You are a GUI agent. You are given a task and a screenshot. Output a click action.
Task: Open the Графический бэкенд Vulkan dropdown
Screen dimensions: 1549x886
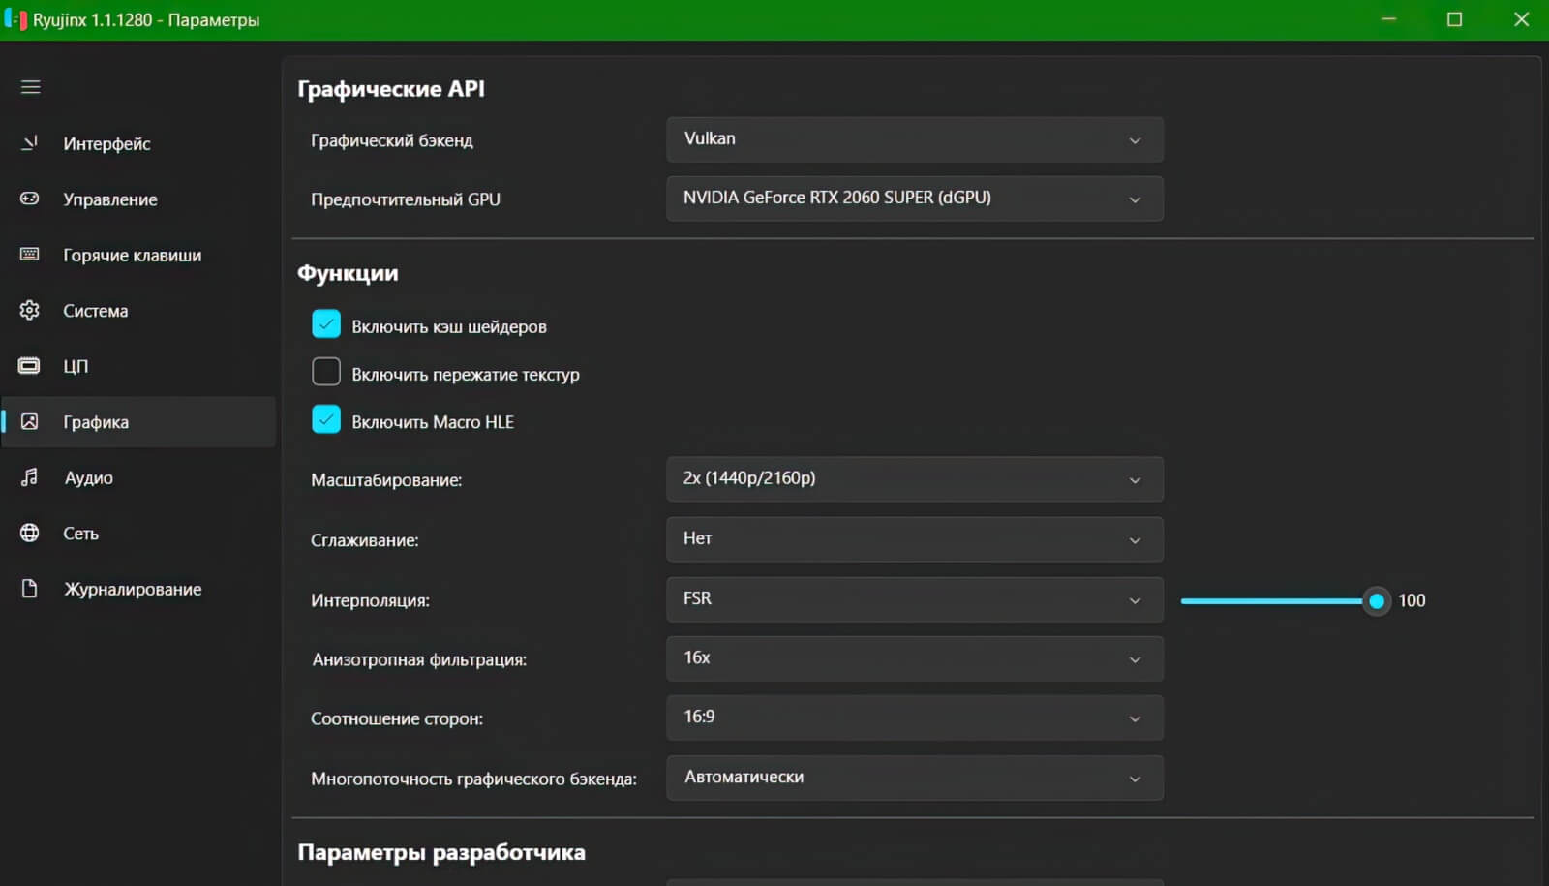915,139
